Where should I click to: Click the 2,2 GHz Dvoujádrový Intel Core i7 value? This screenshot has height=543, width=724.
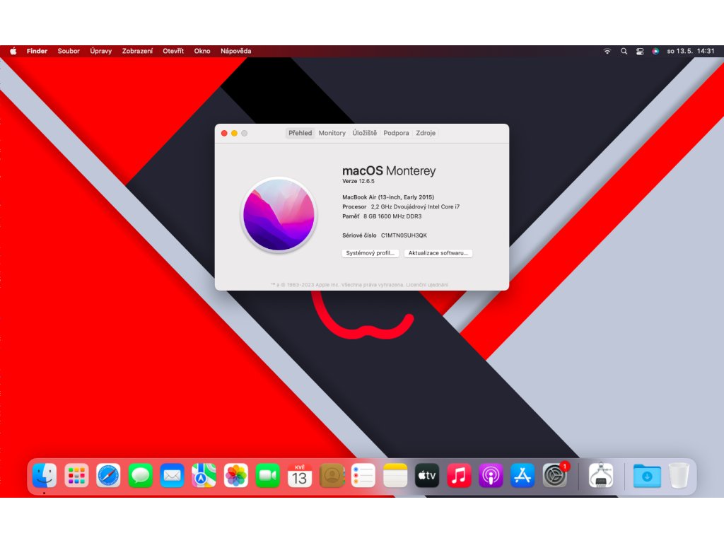[x=415, y=207]
